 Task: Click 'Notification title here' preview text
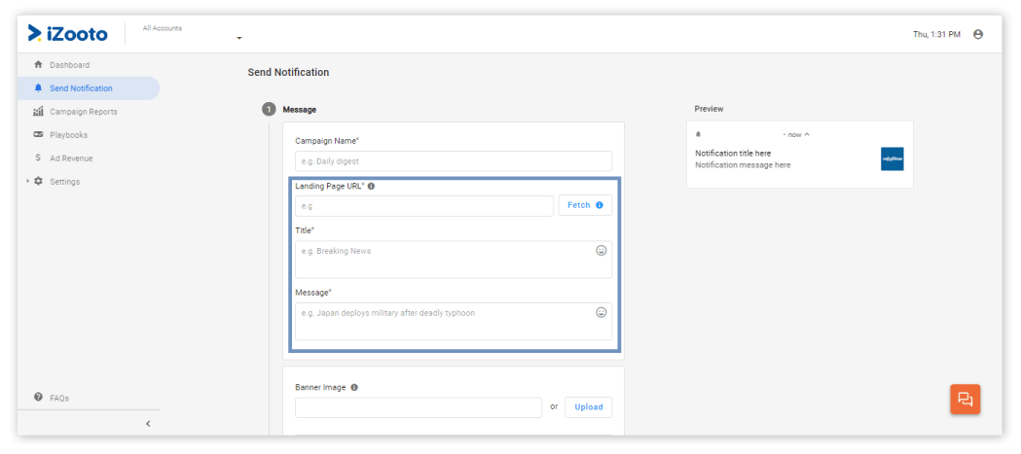pos(733,154)
